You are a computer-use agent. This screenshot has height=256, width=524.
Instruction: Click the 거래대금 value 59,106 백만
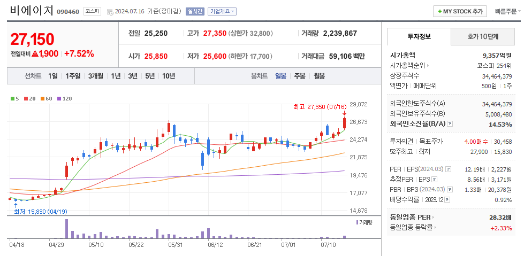pyautogui.click(x=346, y=57)
